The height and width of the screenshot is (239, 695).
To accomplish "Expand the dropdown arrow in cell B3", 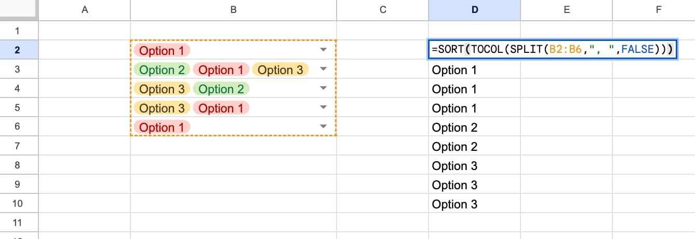I will (x=324, y=69).
